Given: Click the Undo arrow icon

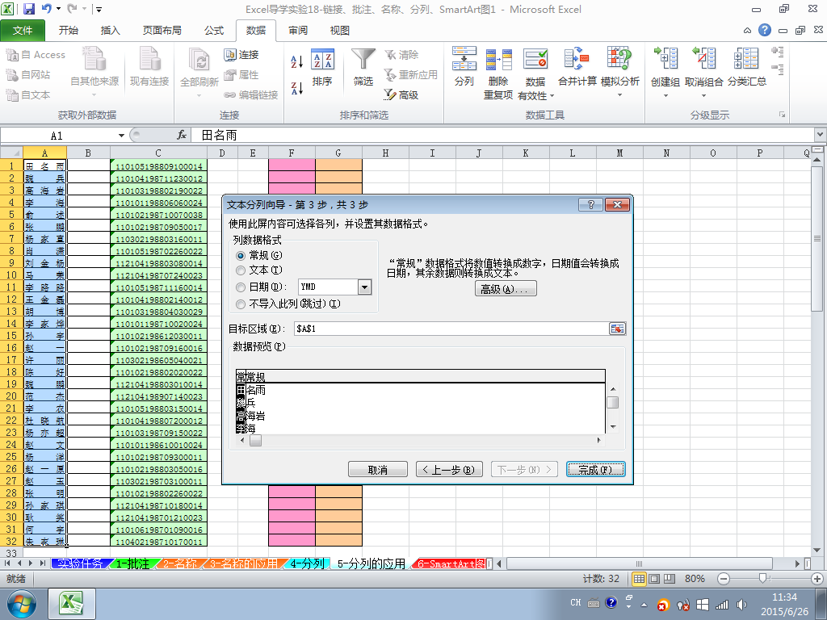Looking at the screenshot, I should tap(46, 9).
